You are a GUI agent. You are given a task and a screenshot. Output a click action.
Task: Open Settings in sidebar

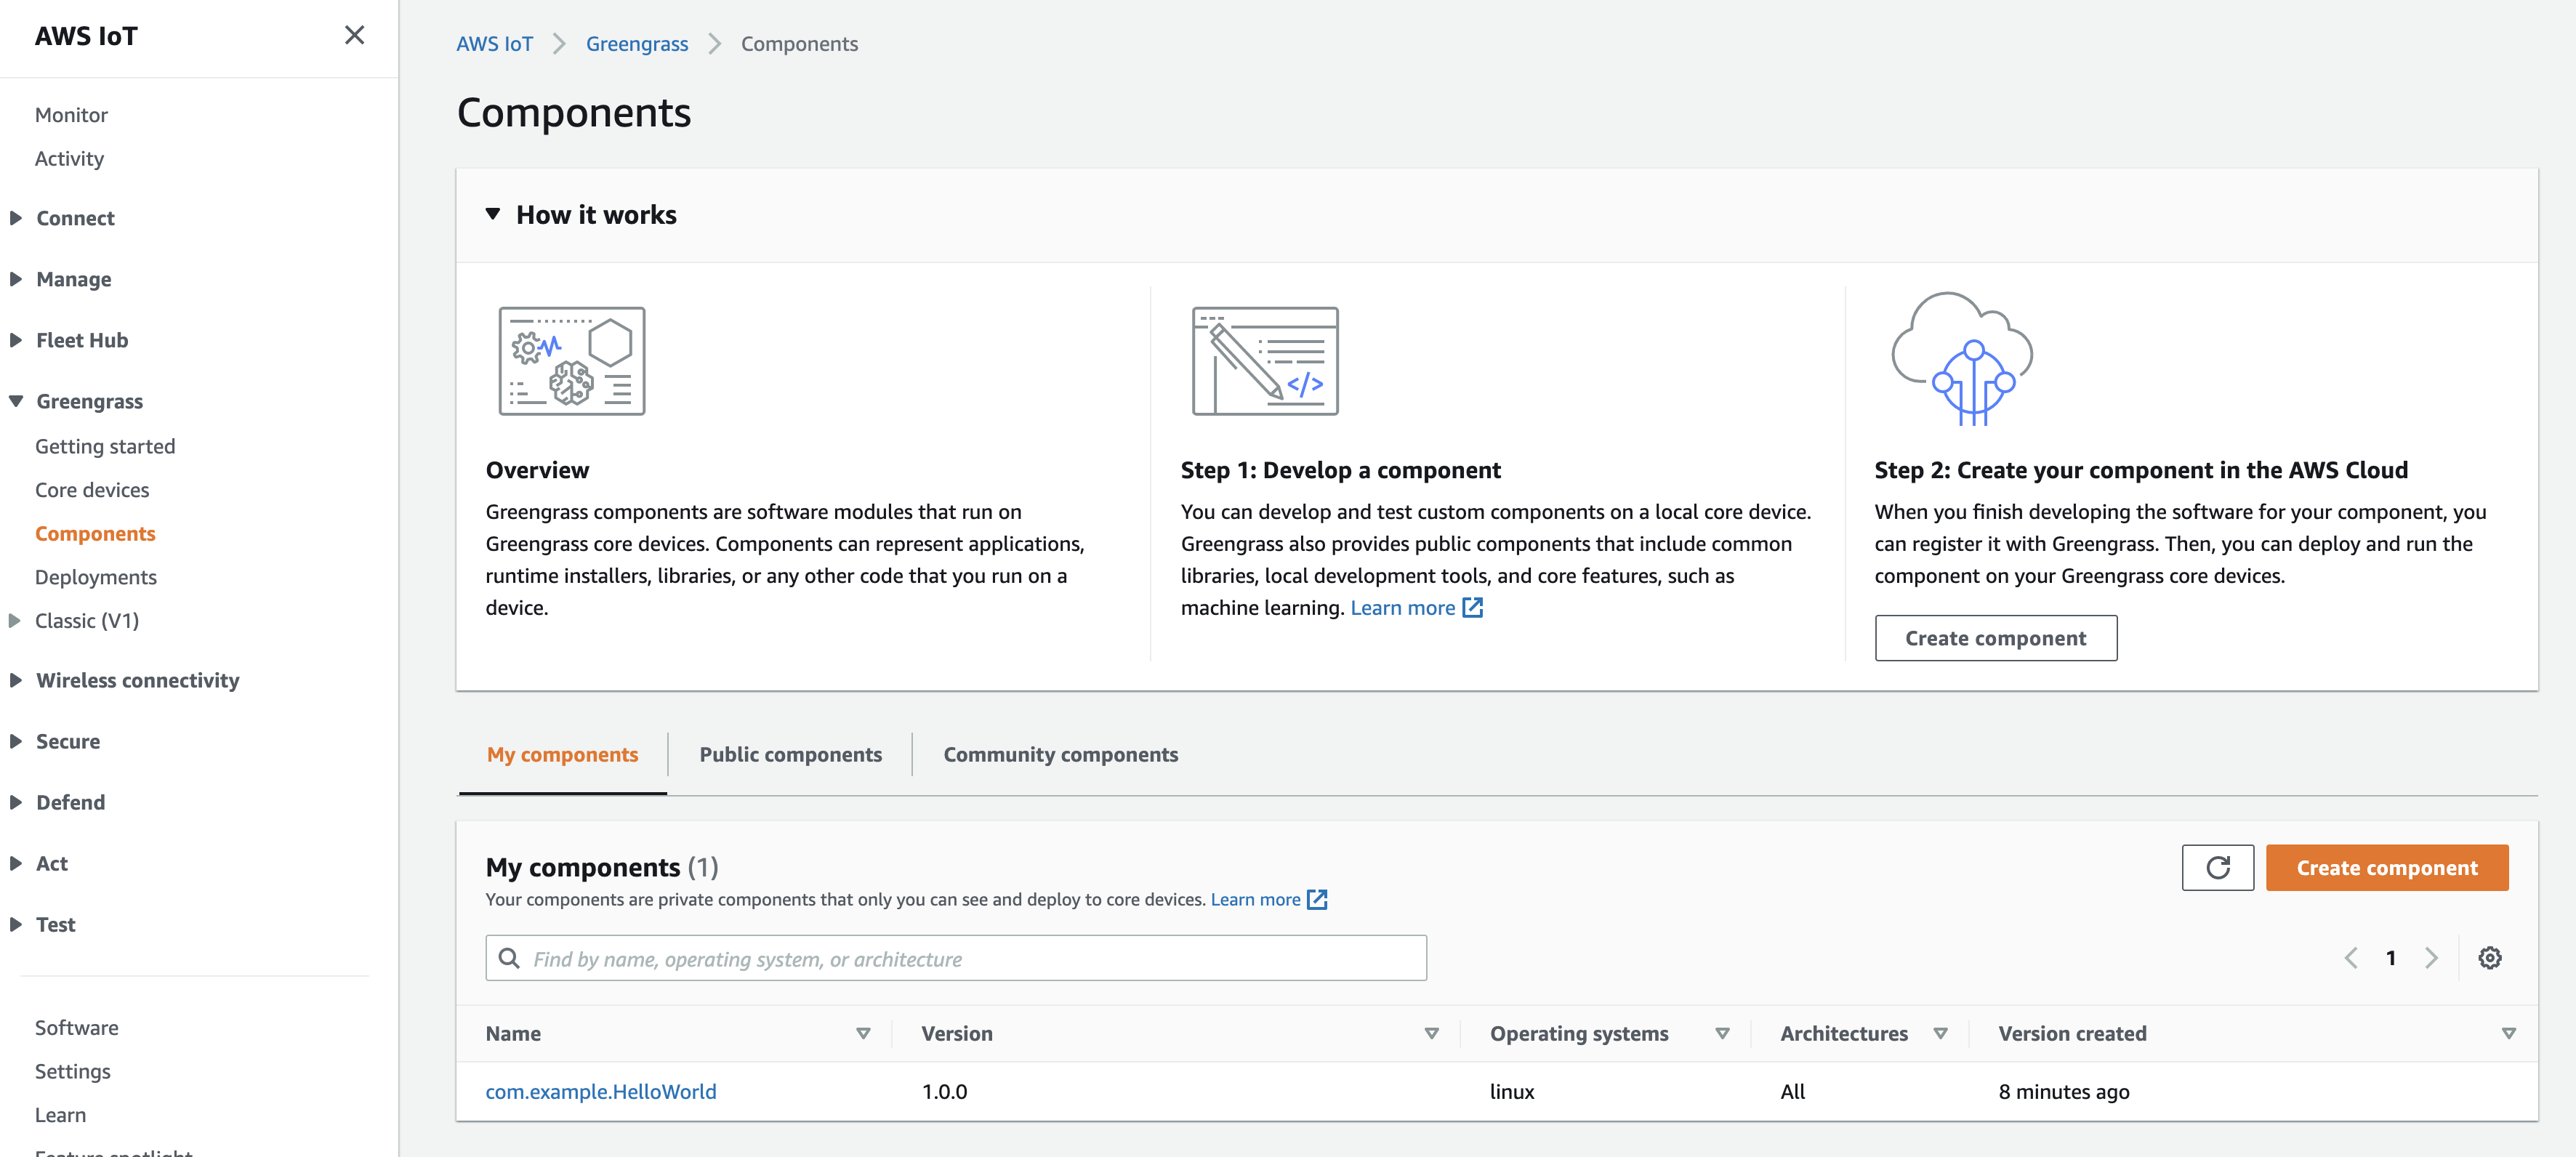[x=73, y=1071]
